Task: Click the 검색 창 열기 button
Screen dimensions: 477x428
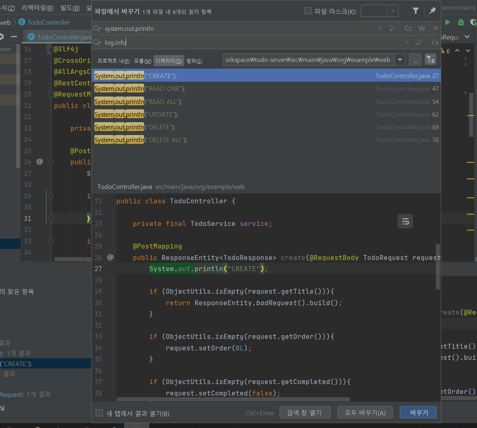Action: 305,412
